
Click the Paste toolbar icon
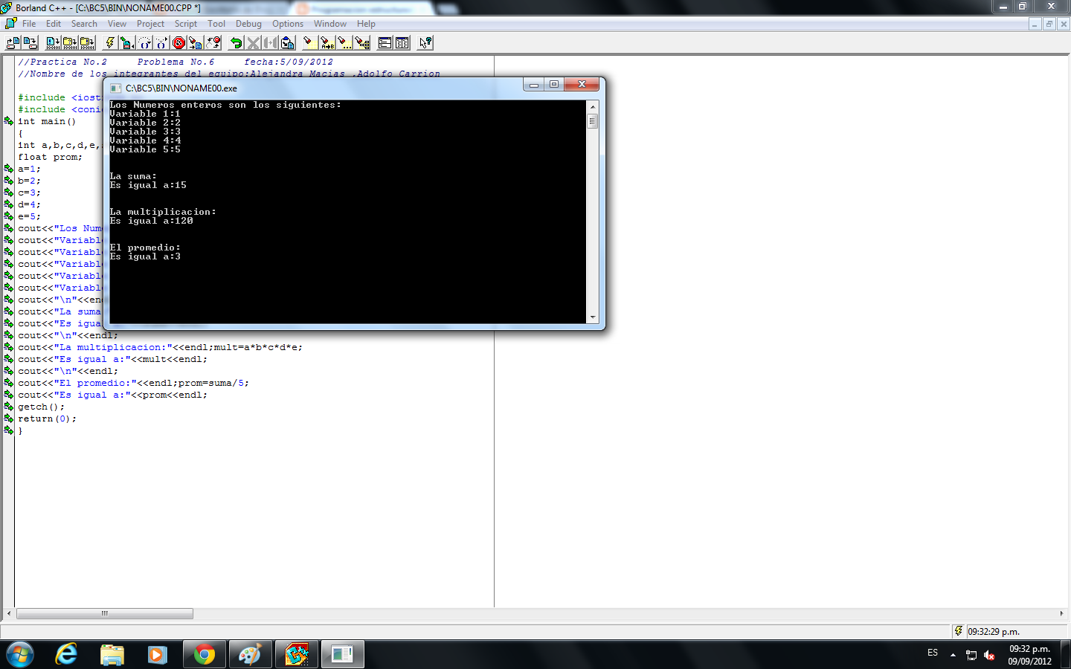click(286, 42)
